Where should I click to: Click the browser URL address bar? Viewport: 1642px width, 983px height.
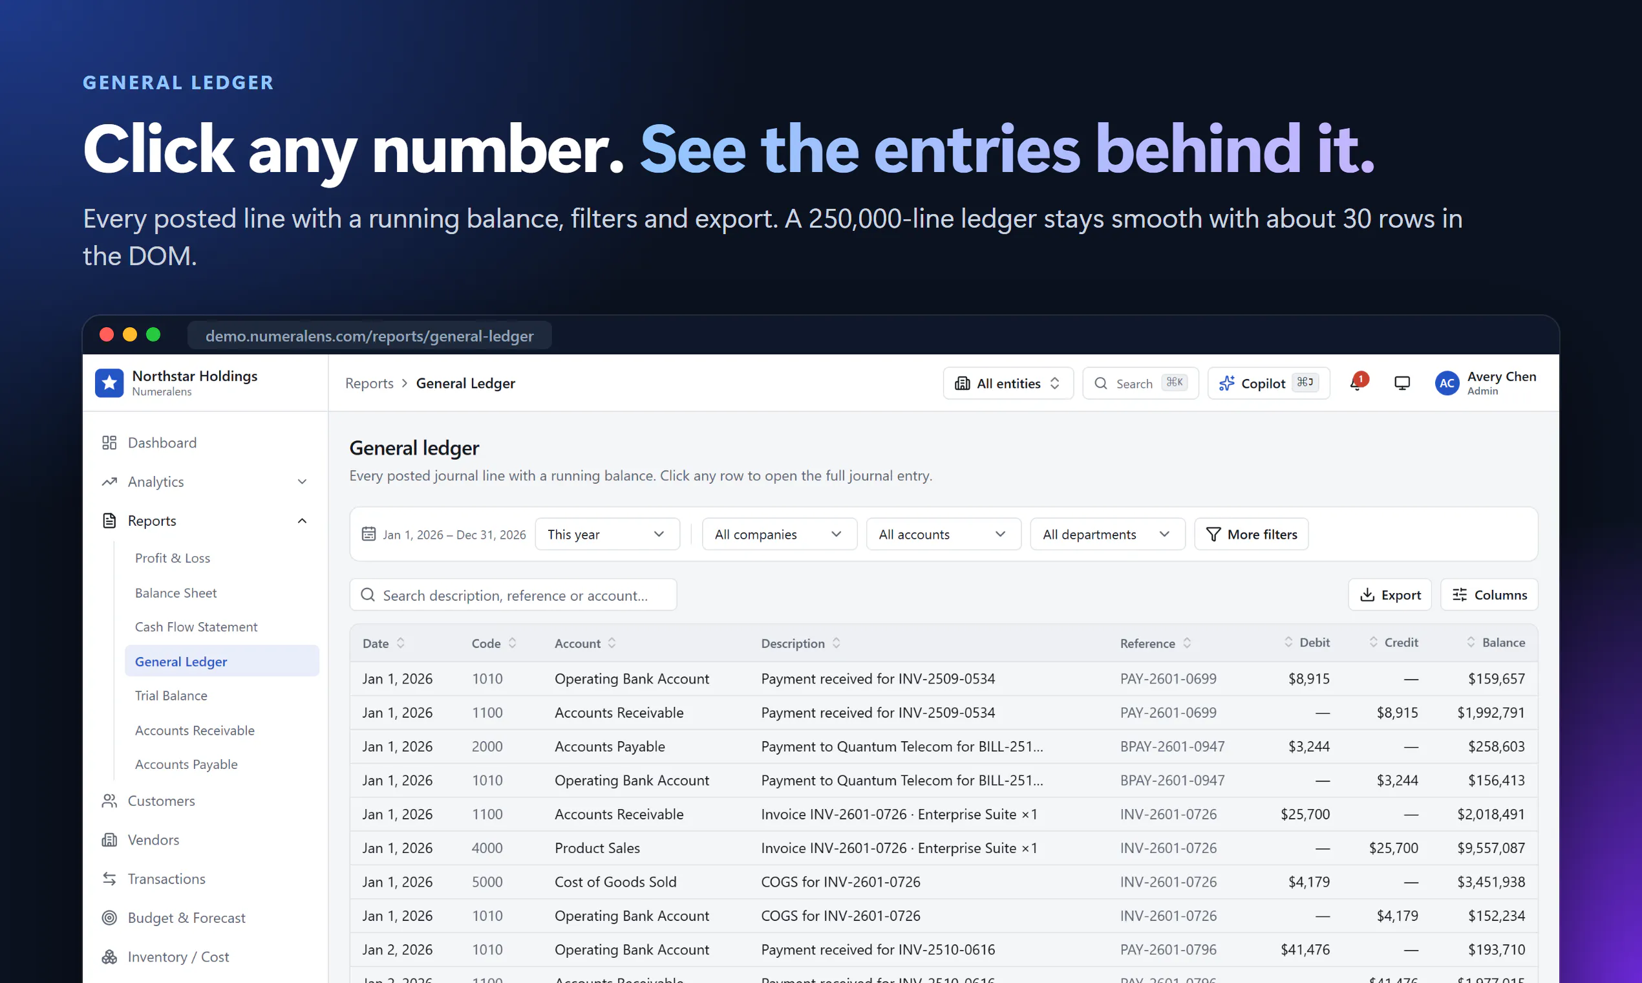click(x=370, y=335)
